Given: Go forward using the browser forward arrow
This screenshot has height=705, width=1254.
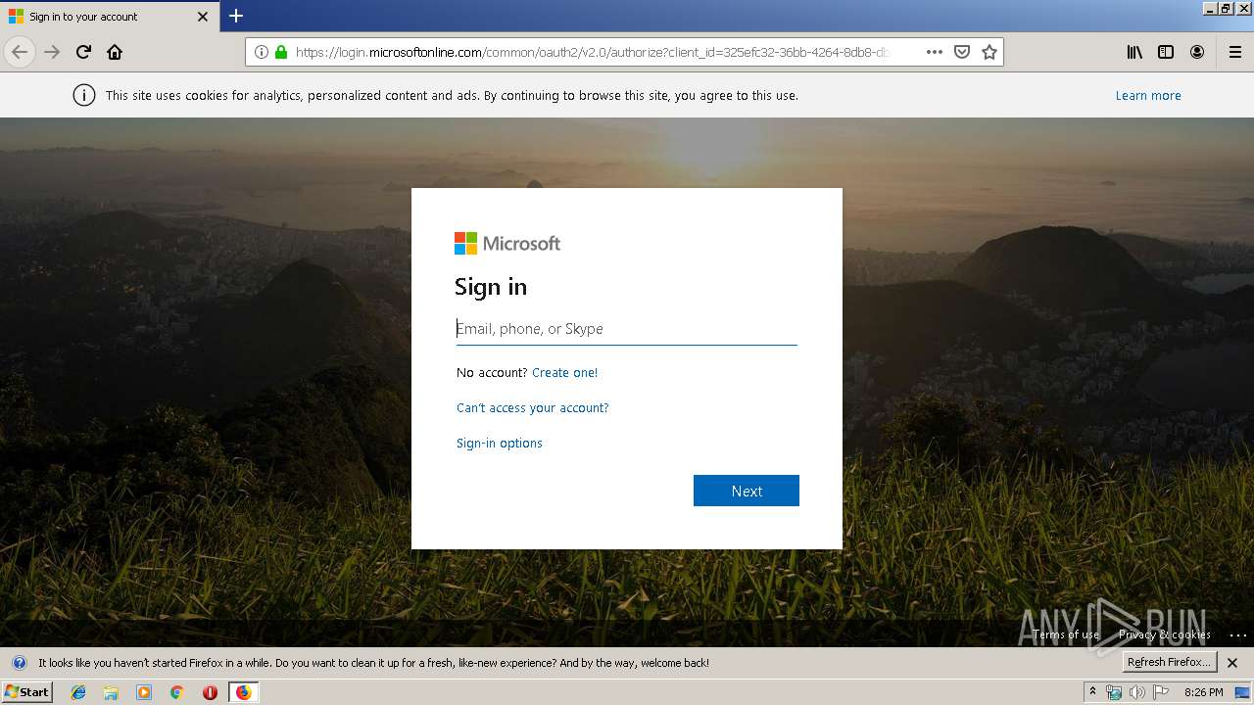Looking at the screenshot, I should (x=52, y=52).
